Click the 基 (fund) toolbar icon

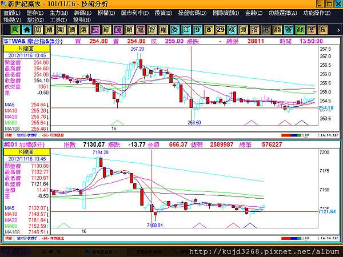[x=312, y=30]
